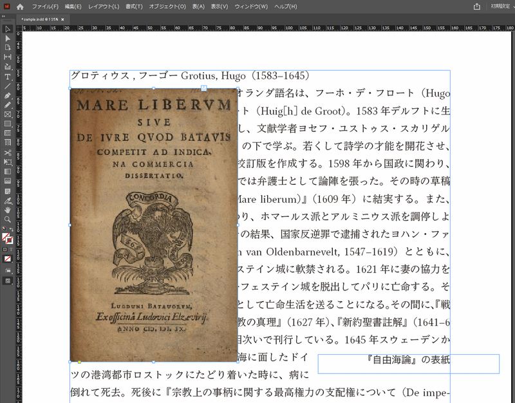515x403 pixels.
Task: Click the 『自由海論』の表紙 caption text
Action: (x=408, y=360)
